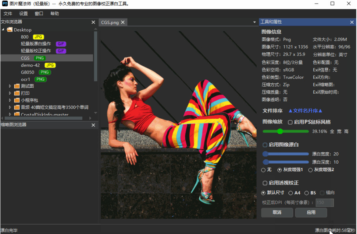This screenshot has width=357, height=234.
Task: Click the 校正后DPI input field
Action: [x=325, y=203]
